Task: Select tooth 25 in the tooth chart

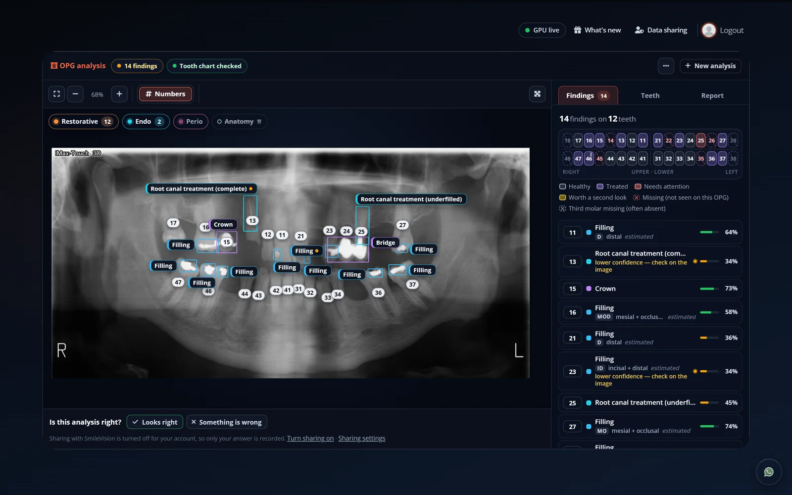Action: pos(701,141)
